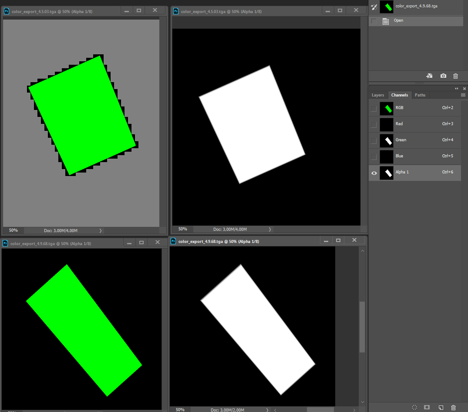Open the Channels panel options menu
468x412 pixels.
(x=463, y=95)
